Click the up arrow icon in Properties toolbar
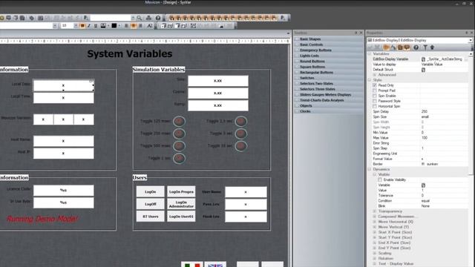475x267 pixels. click(432, 47)
